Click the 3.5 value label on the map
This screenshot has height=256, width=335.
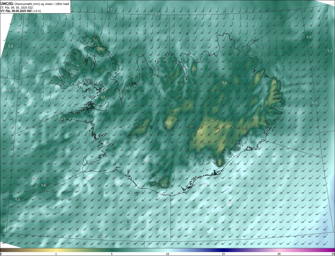pos(255,118)
